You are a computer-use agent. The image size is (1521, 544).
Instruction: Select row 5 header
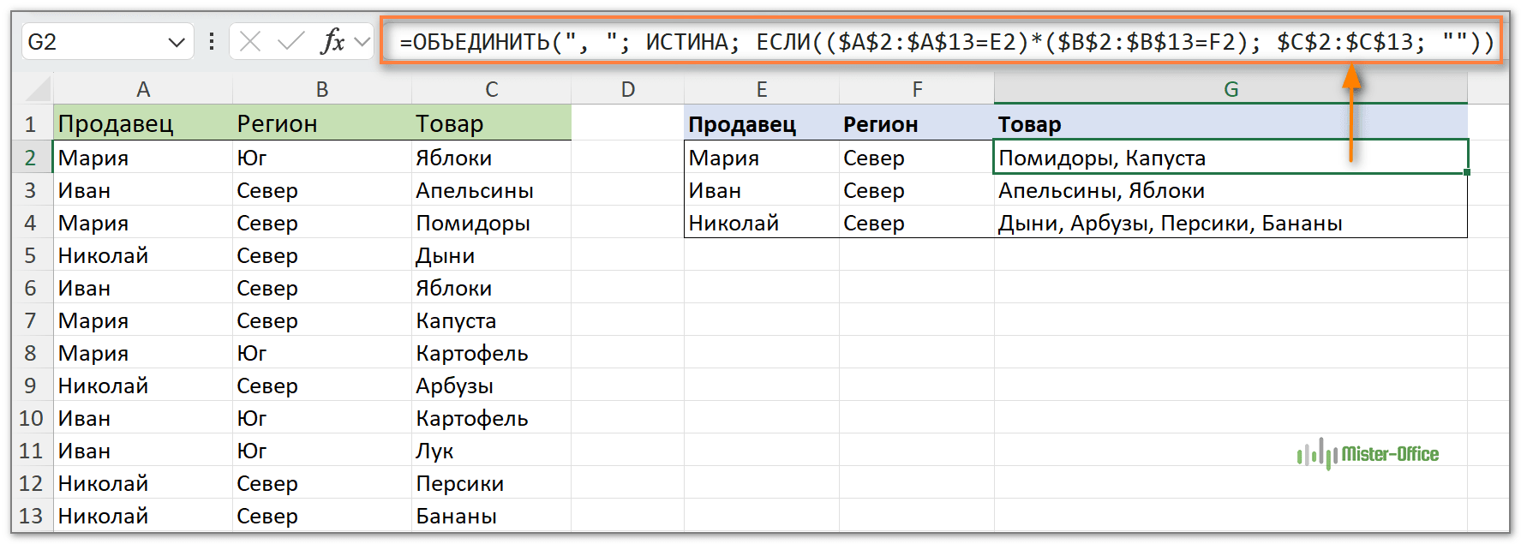(x=32, y=255)
